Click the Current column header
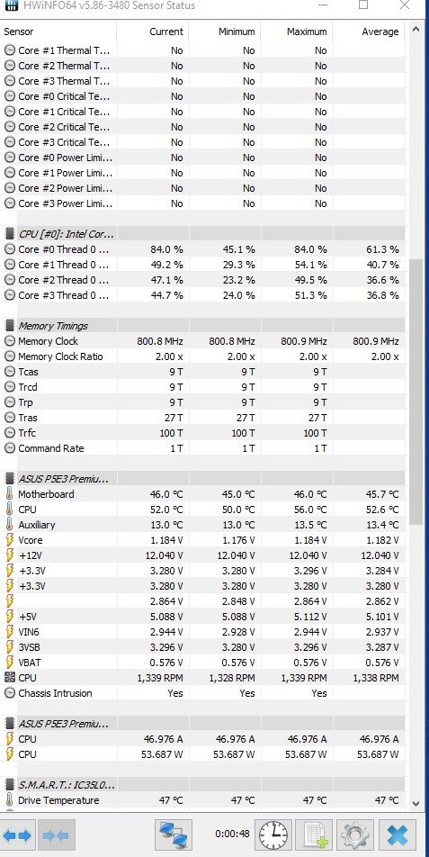The width and height of the screenshot is (429, 857). (x=166, y=32)
